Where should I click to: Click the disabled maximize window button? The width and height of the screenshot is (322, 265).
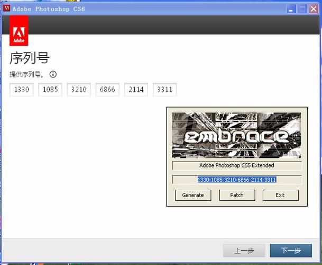(302, 9)
